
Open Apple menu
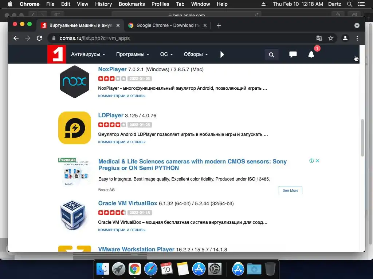coord(10,4)
